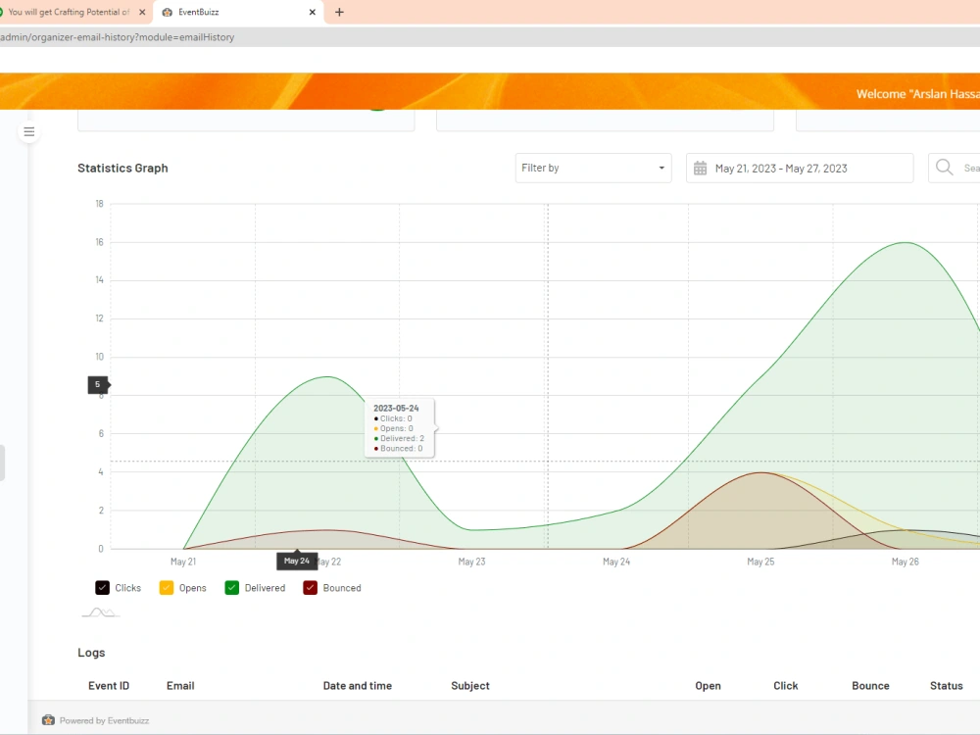Toggle the Delivered series checkbox
The height and width of the screenshot is (735, 980).
click(x=232, y=587)
